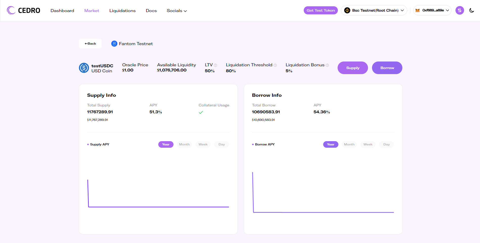Click the Borrow button

[387, 68]
